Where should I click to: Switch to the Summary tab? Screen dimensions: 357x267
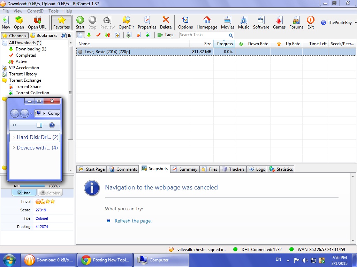(185, 169)
